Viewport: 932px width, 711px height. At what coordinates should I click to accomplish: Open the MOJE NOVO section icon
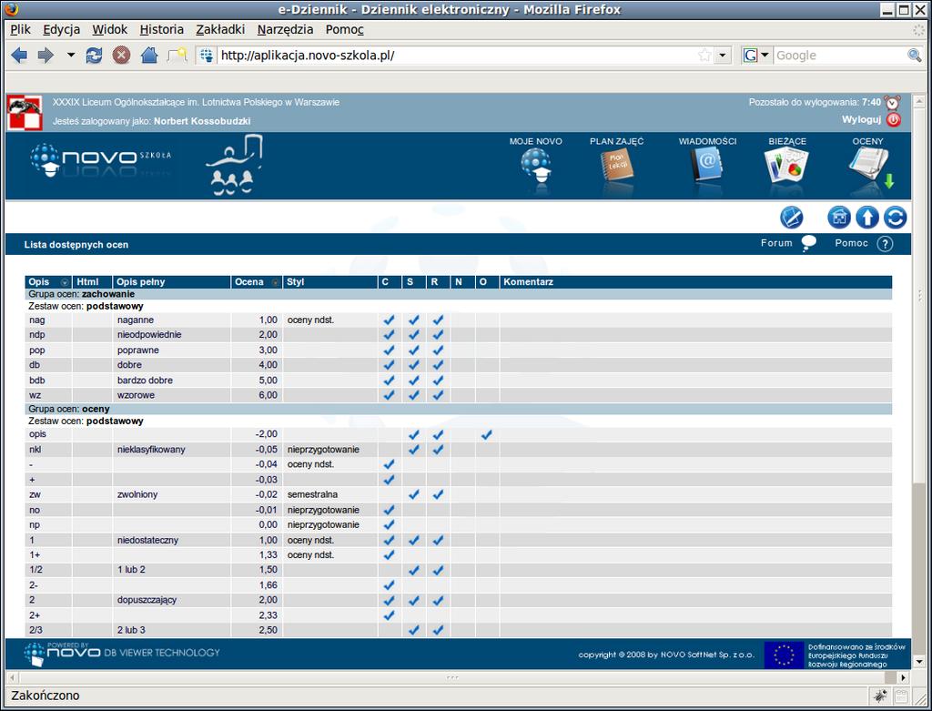[x=535, y=164]
